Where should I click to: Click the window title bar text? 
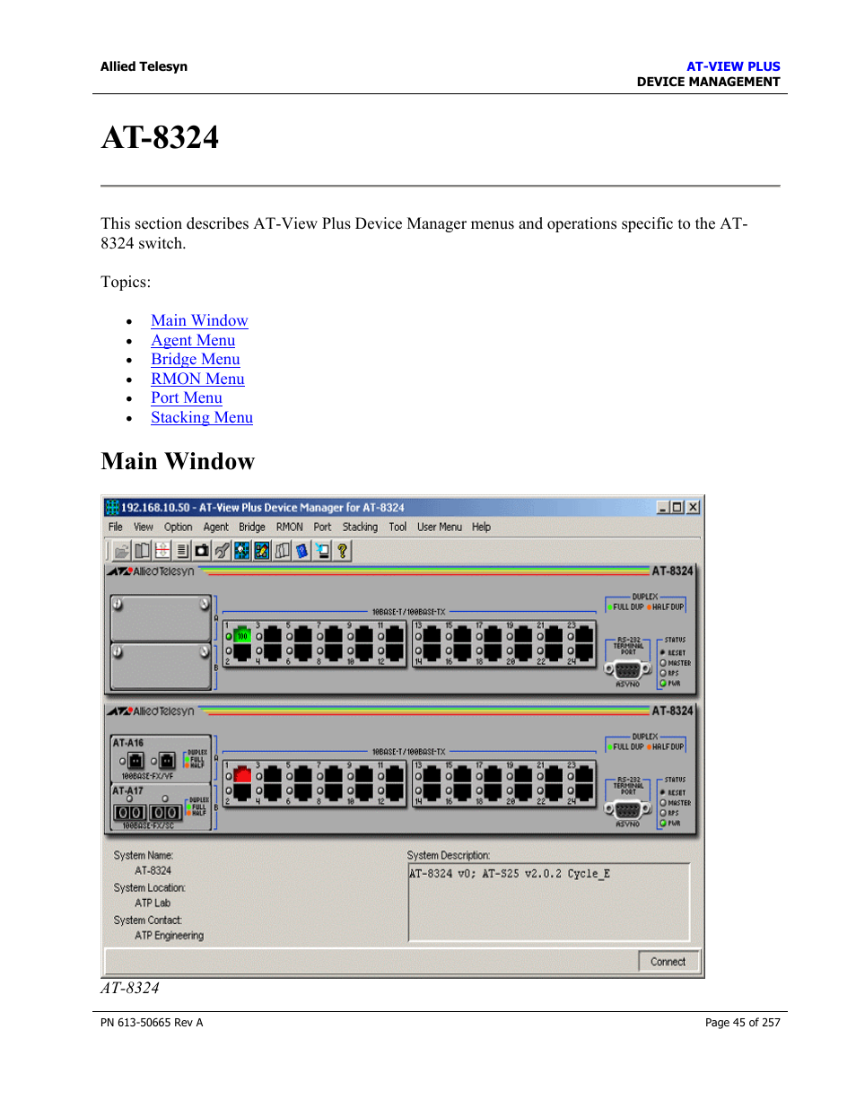tap(263, 508)
